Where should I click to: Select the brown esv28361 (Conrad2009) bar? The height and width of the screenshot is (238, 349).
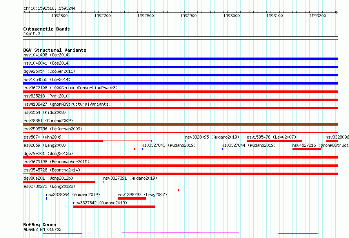click(x=180, y=124)
